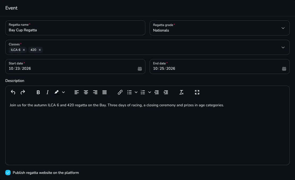The width and height of the screenshot is (295, 180).
Task: Undo the last description edit
Action: (13, 92)
